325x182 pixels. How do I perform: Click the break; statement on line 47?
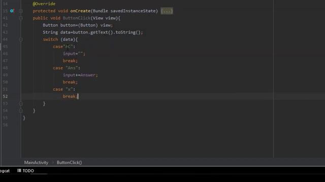click(x=70, y=61)
